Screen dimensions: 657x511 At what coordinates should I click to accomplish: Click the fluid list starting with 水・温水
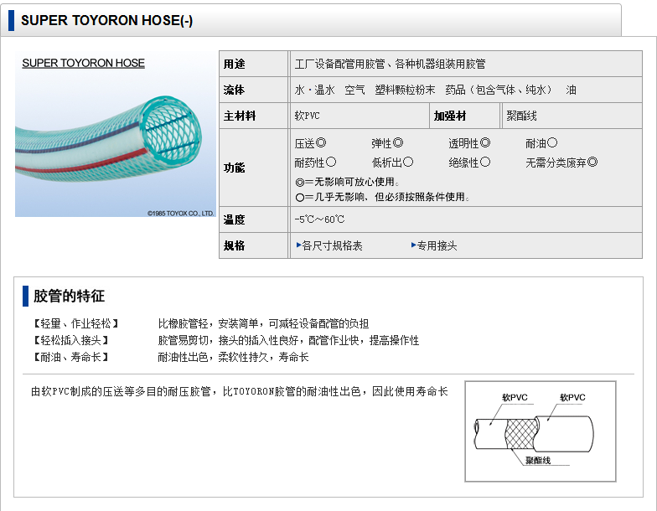click(x=436, y=90)
